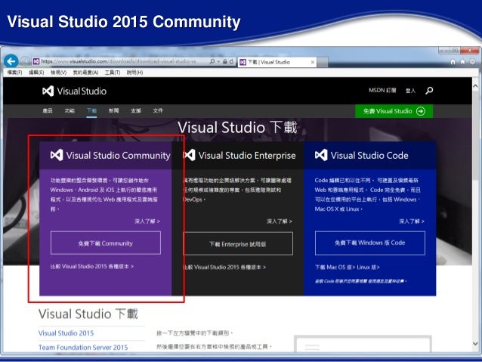Click Visual Studio 2015 sidebar link

click(x=66, y=333)
